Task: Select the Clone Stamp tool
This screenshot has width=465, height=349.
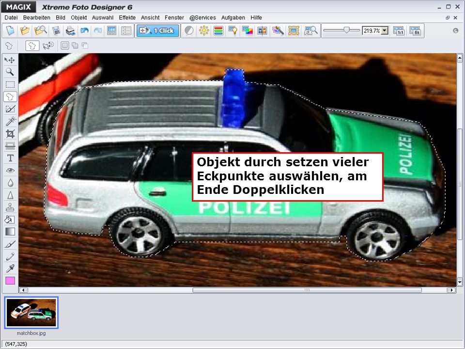Action: click(x=10, y=207)
